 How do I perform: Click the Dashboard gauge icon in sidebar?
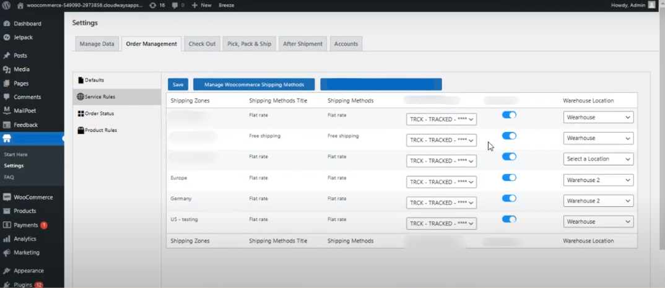click(6, 24)
